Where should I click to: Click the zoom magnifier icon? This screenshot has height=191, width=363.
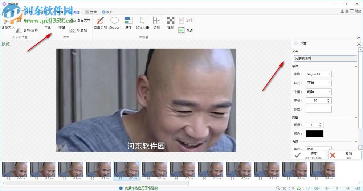278,188
